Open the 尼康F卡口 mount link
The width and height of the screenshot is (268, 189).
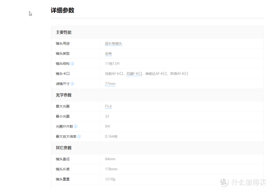134,74
